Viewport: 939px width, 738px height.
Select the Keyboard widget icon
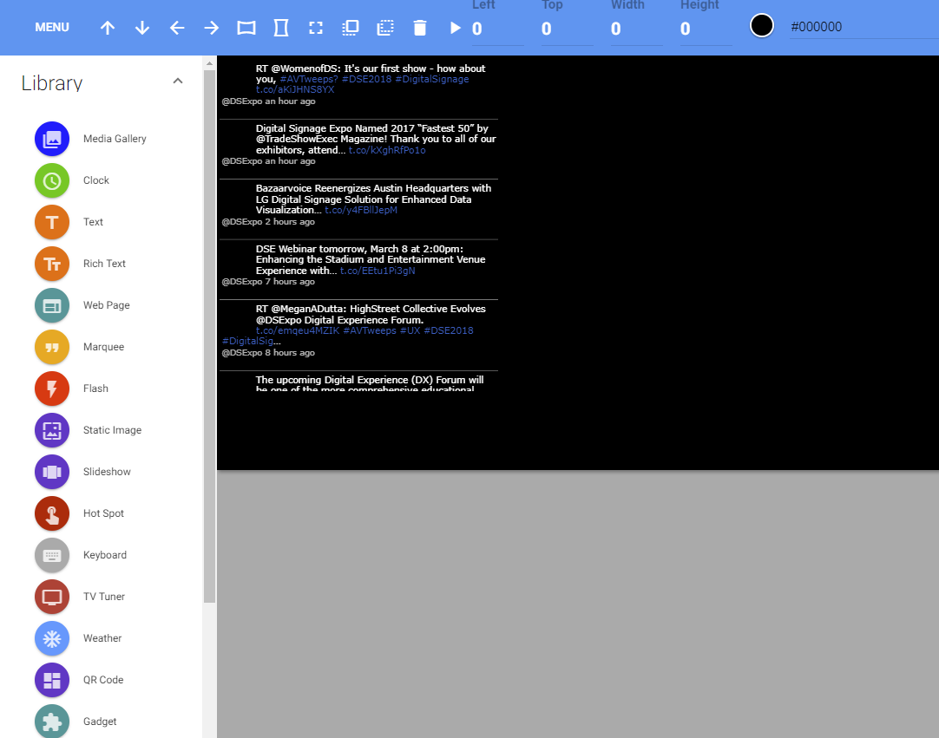coord(52,555)
